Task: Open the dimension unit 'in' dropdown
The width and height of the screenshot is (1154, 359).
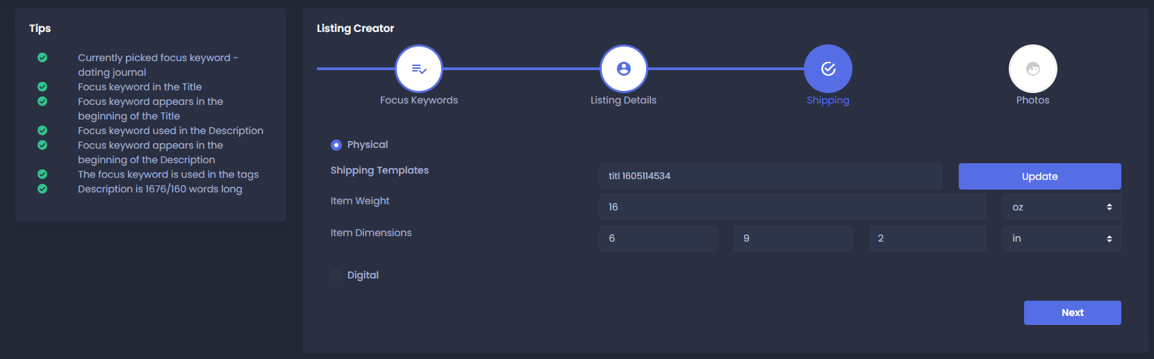Action: point(1062,238)
